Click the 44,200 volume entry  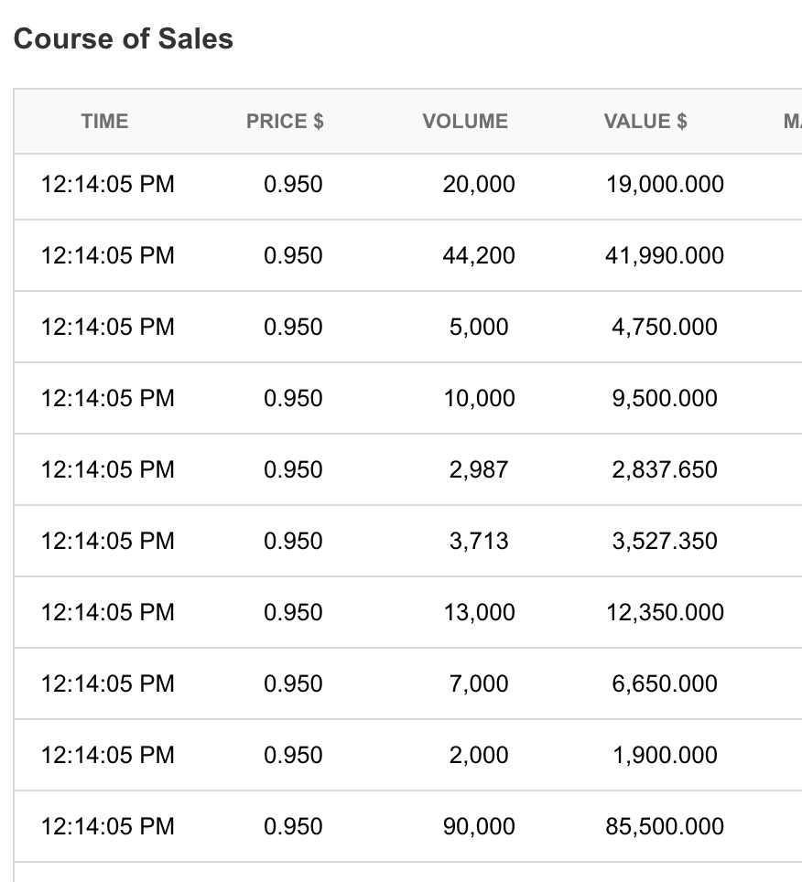point(479,256)
